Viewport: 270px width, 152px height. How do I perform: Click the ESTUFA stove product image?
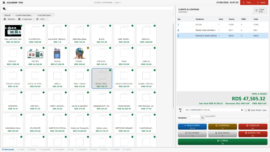pyautogui.click(x=57, y=53)
